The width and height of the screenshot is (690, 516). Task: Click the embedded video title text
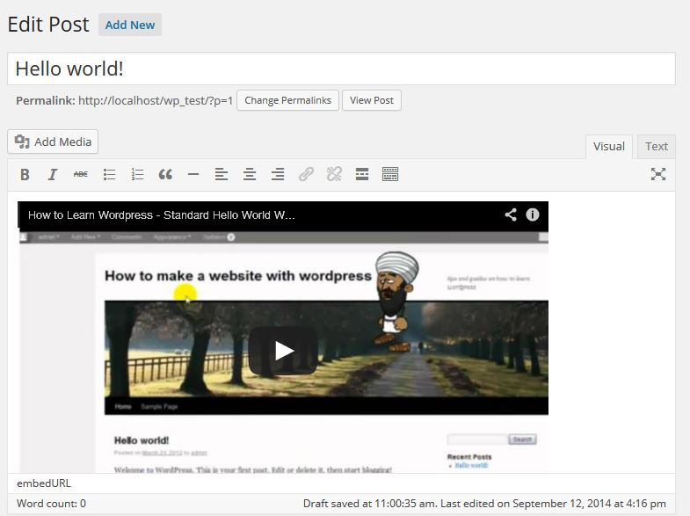pyautogui.click(x=162, y=215)
